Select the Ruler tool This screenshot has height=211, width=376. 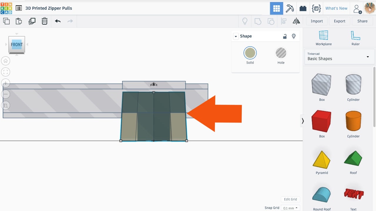click(x=355, y=38)
